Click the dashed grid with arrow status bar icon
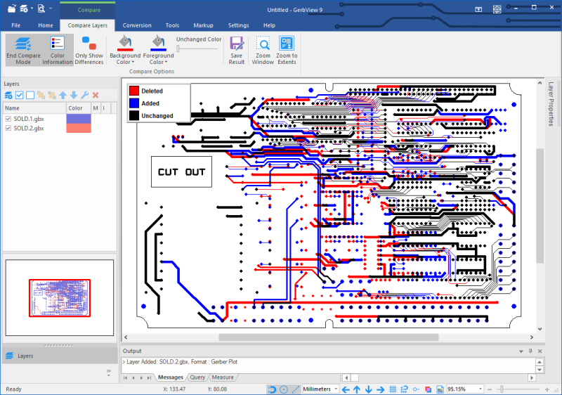Screen dimensions: 562x395 point(405,389)
